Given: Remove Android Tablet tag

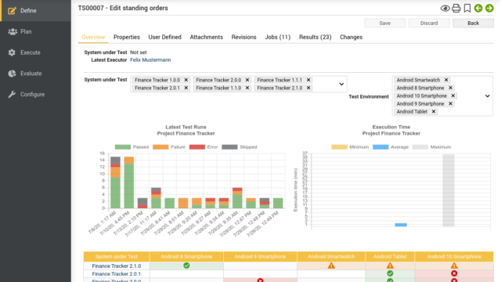Looking at the screenshot, I should pyautogui.click(x=434, y=111).
